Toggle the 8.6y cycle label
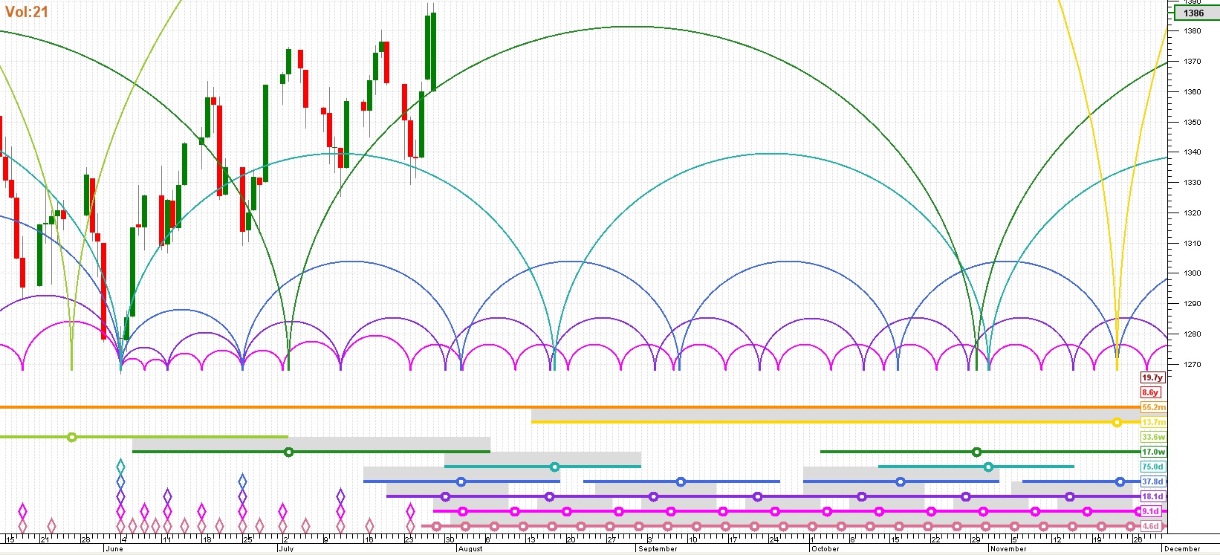 1150,393
